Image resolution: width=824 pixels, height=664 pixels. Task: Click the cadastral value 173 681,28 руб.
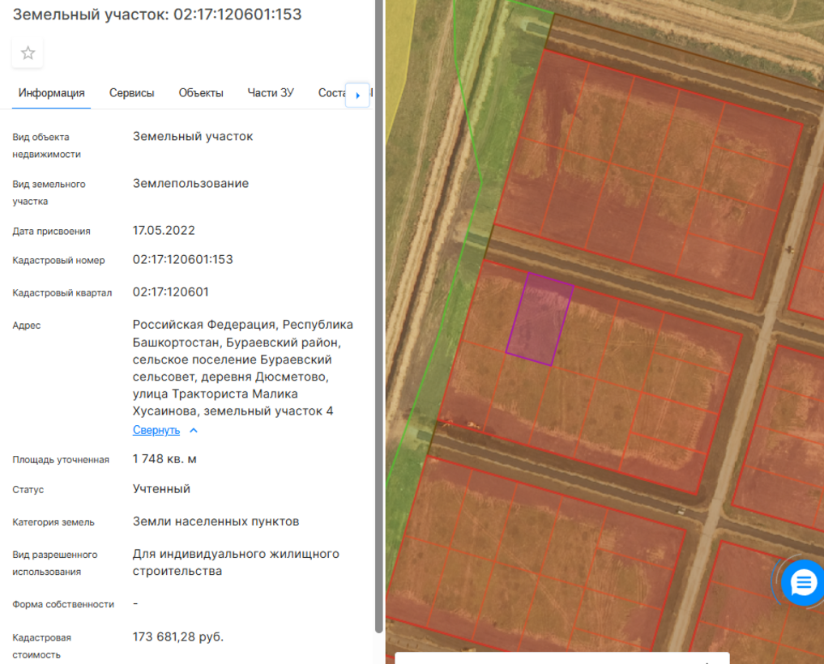tap(178, 637)
